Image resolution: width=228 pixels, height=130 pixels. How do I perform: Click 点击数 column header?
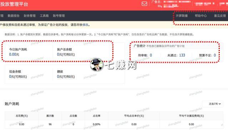[73, 116]
